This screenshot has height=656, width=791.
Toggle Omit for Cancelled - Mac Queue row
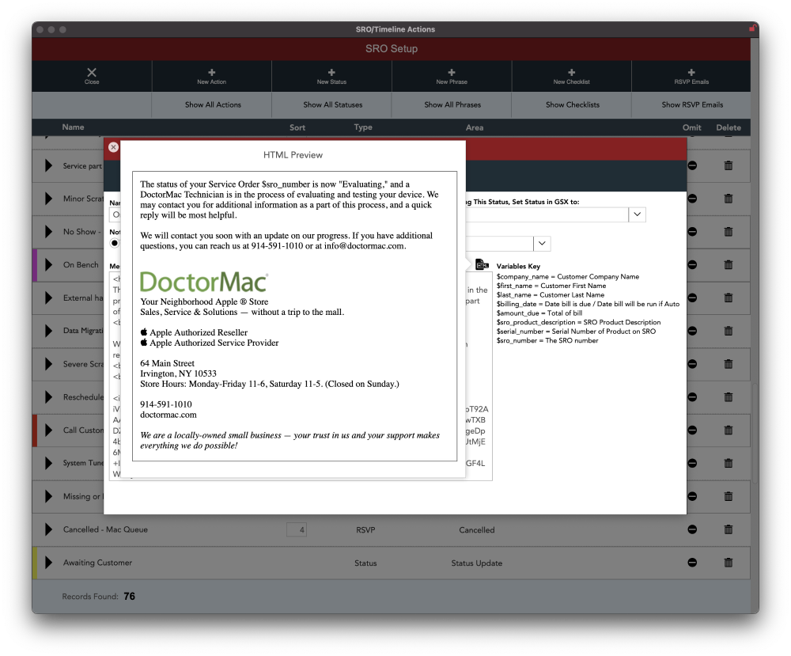[692, 529]
